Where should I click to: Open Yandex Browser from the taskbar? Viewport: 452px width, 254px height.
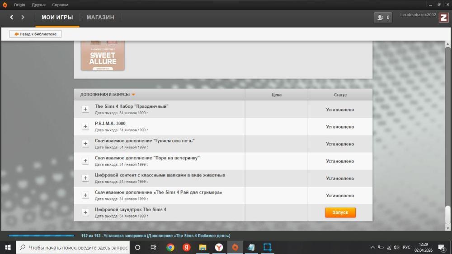(x=218, y=247)
